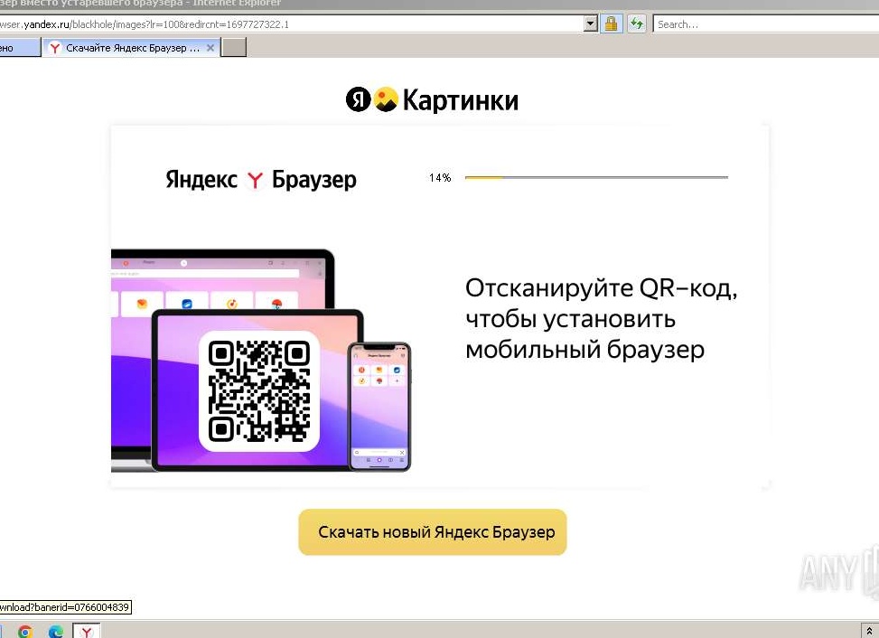879x638 pixels.
Task: Click the yandex.ru URL address field
Action: coord(290,24)
